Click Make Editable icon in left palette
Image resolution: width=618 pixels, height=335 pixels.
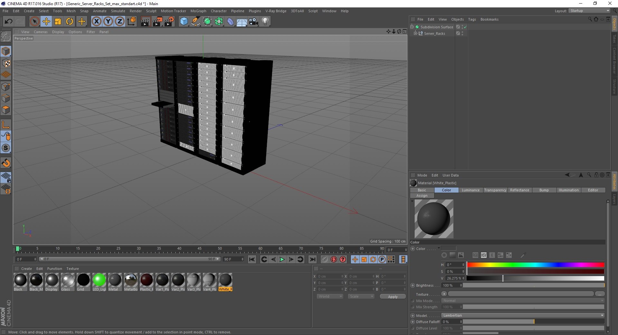point(6,36)
